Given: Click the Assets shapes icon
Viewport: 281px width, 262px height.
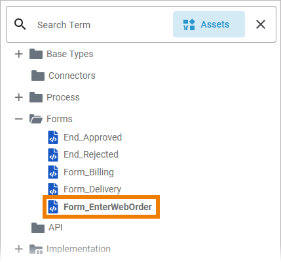Looking at the screenshot, I should tap(189, 24).
